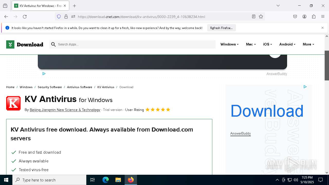
Task: Click AdChoices icon below banner
Action: (44, 74)
